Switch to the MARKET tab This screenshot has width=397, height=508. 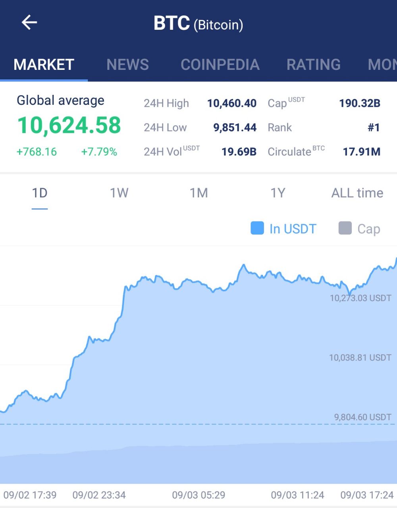coord(44,64)
